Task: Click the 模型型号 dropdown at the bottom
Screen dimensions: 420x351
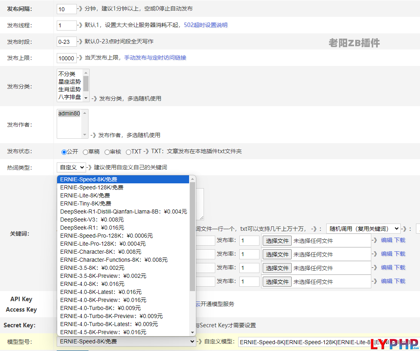Action: (x=126, y=341)
